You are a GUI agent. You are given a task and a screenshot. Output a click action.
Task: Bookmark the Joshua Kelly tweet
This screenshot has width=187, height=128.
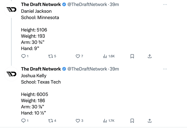132,120
